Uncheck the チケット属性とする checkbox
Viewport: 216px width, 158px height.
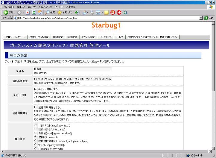pyautogui.click(x=36, y=89)
